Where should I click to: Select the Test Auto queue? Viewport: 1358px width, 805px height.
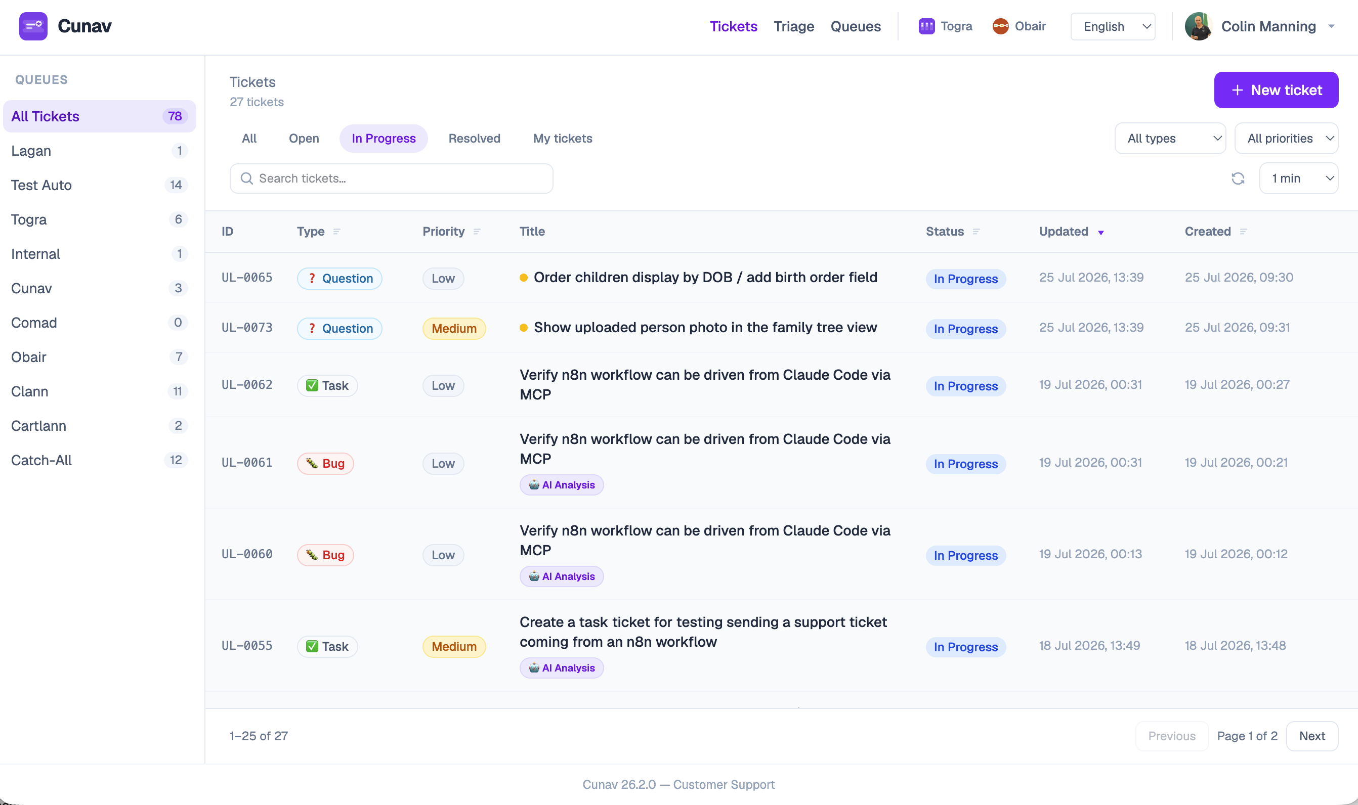tap(99, 185)
